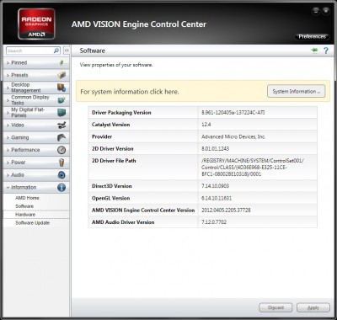Click the Performance gauge icon
337x320 pixels.
(x=62, y=150)
